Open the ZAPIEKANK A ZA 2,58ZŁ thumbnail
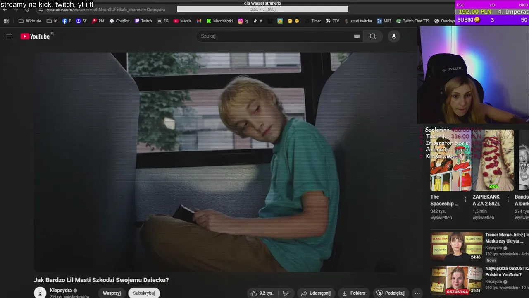The width and height of the screenshot is (529, 298). click(493, 160)
